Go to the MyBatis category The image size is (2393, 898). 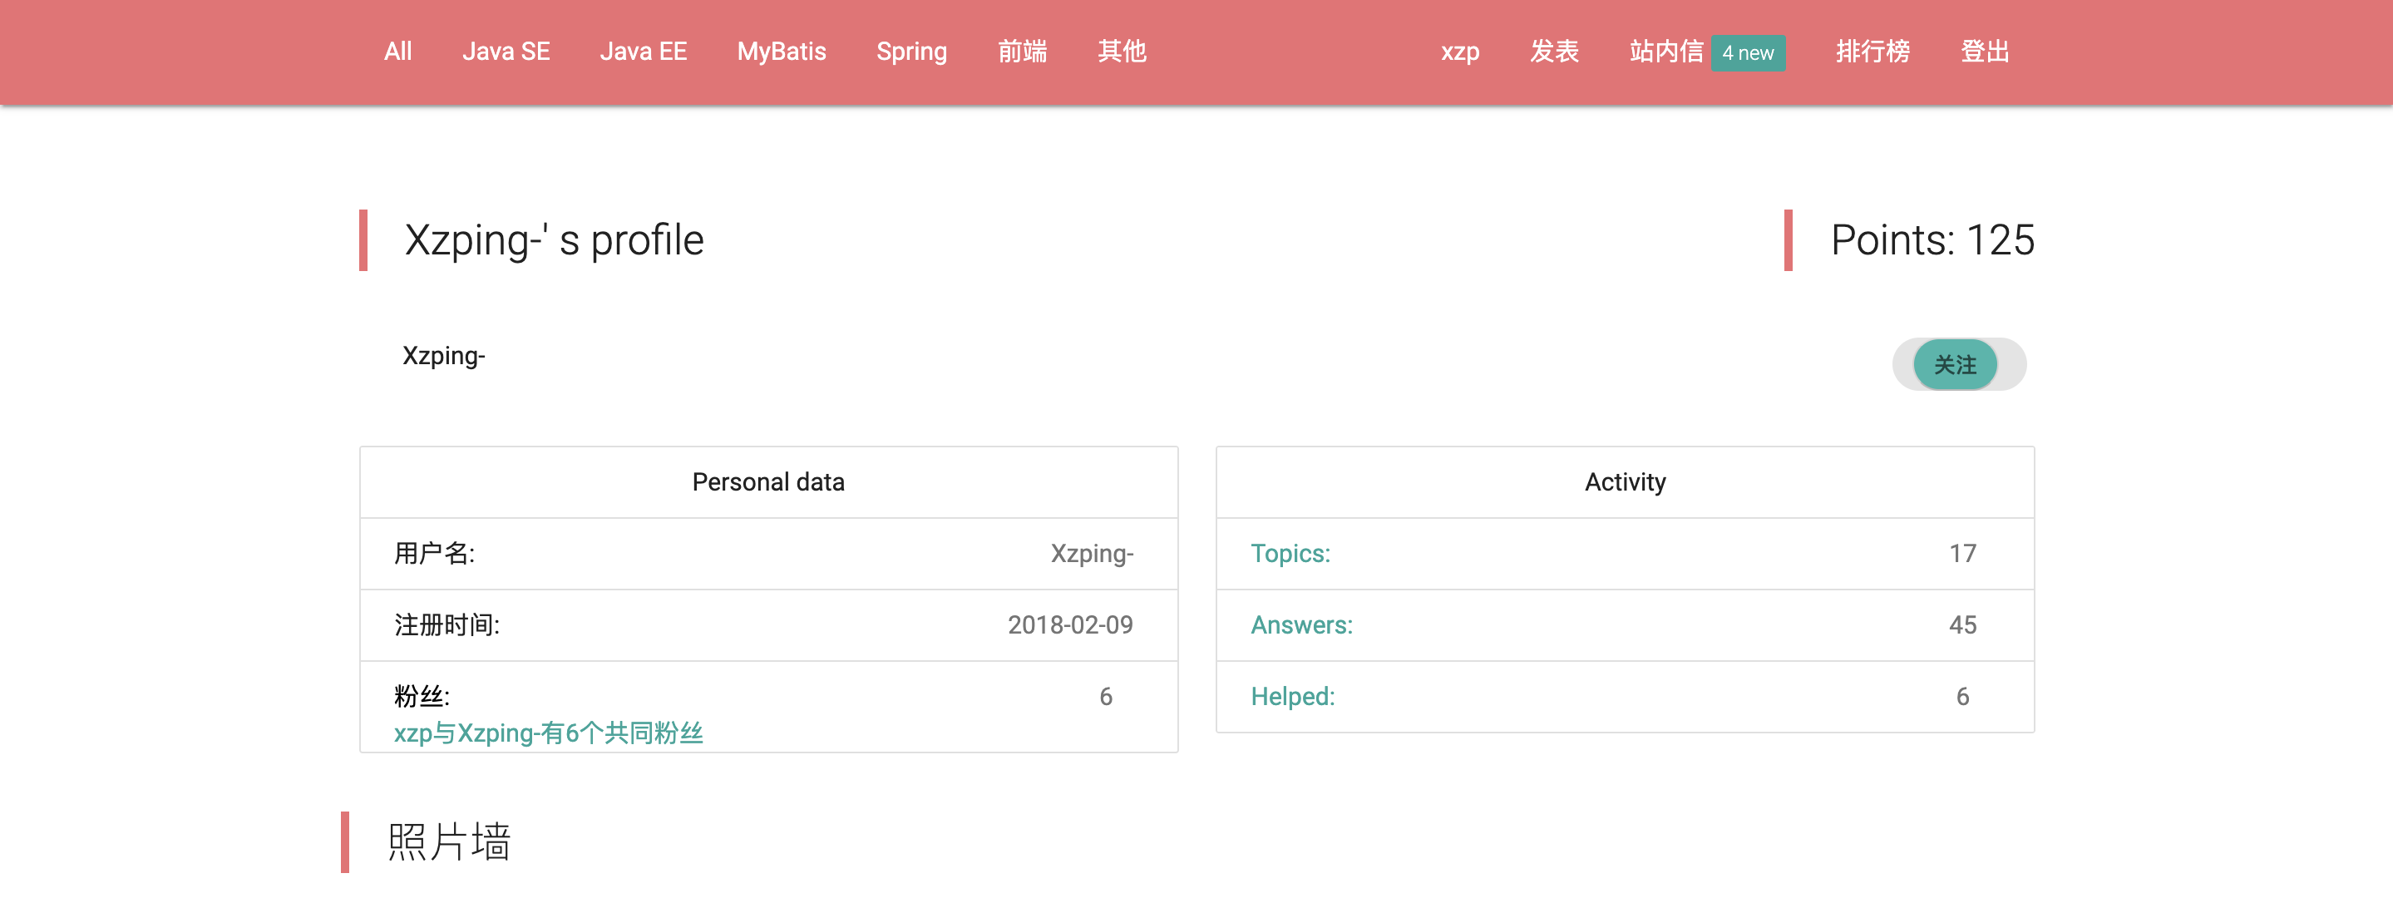click(x=782, y=52)
